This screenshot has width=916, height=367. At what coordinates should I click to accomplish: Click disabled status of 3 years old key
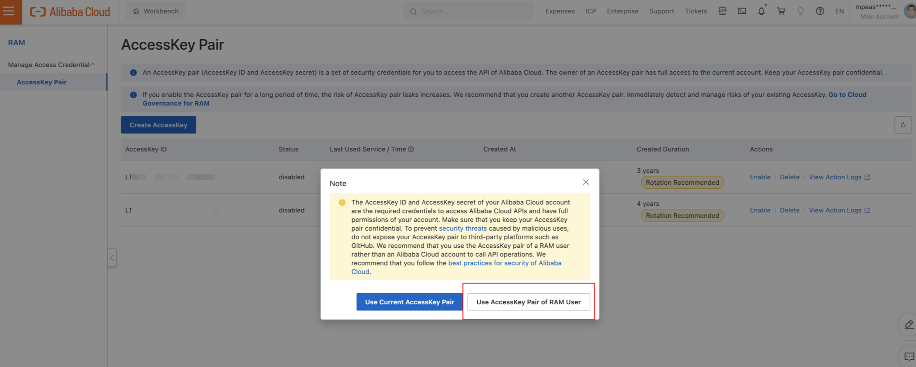pos(292,177)
